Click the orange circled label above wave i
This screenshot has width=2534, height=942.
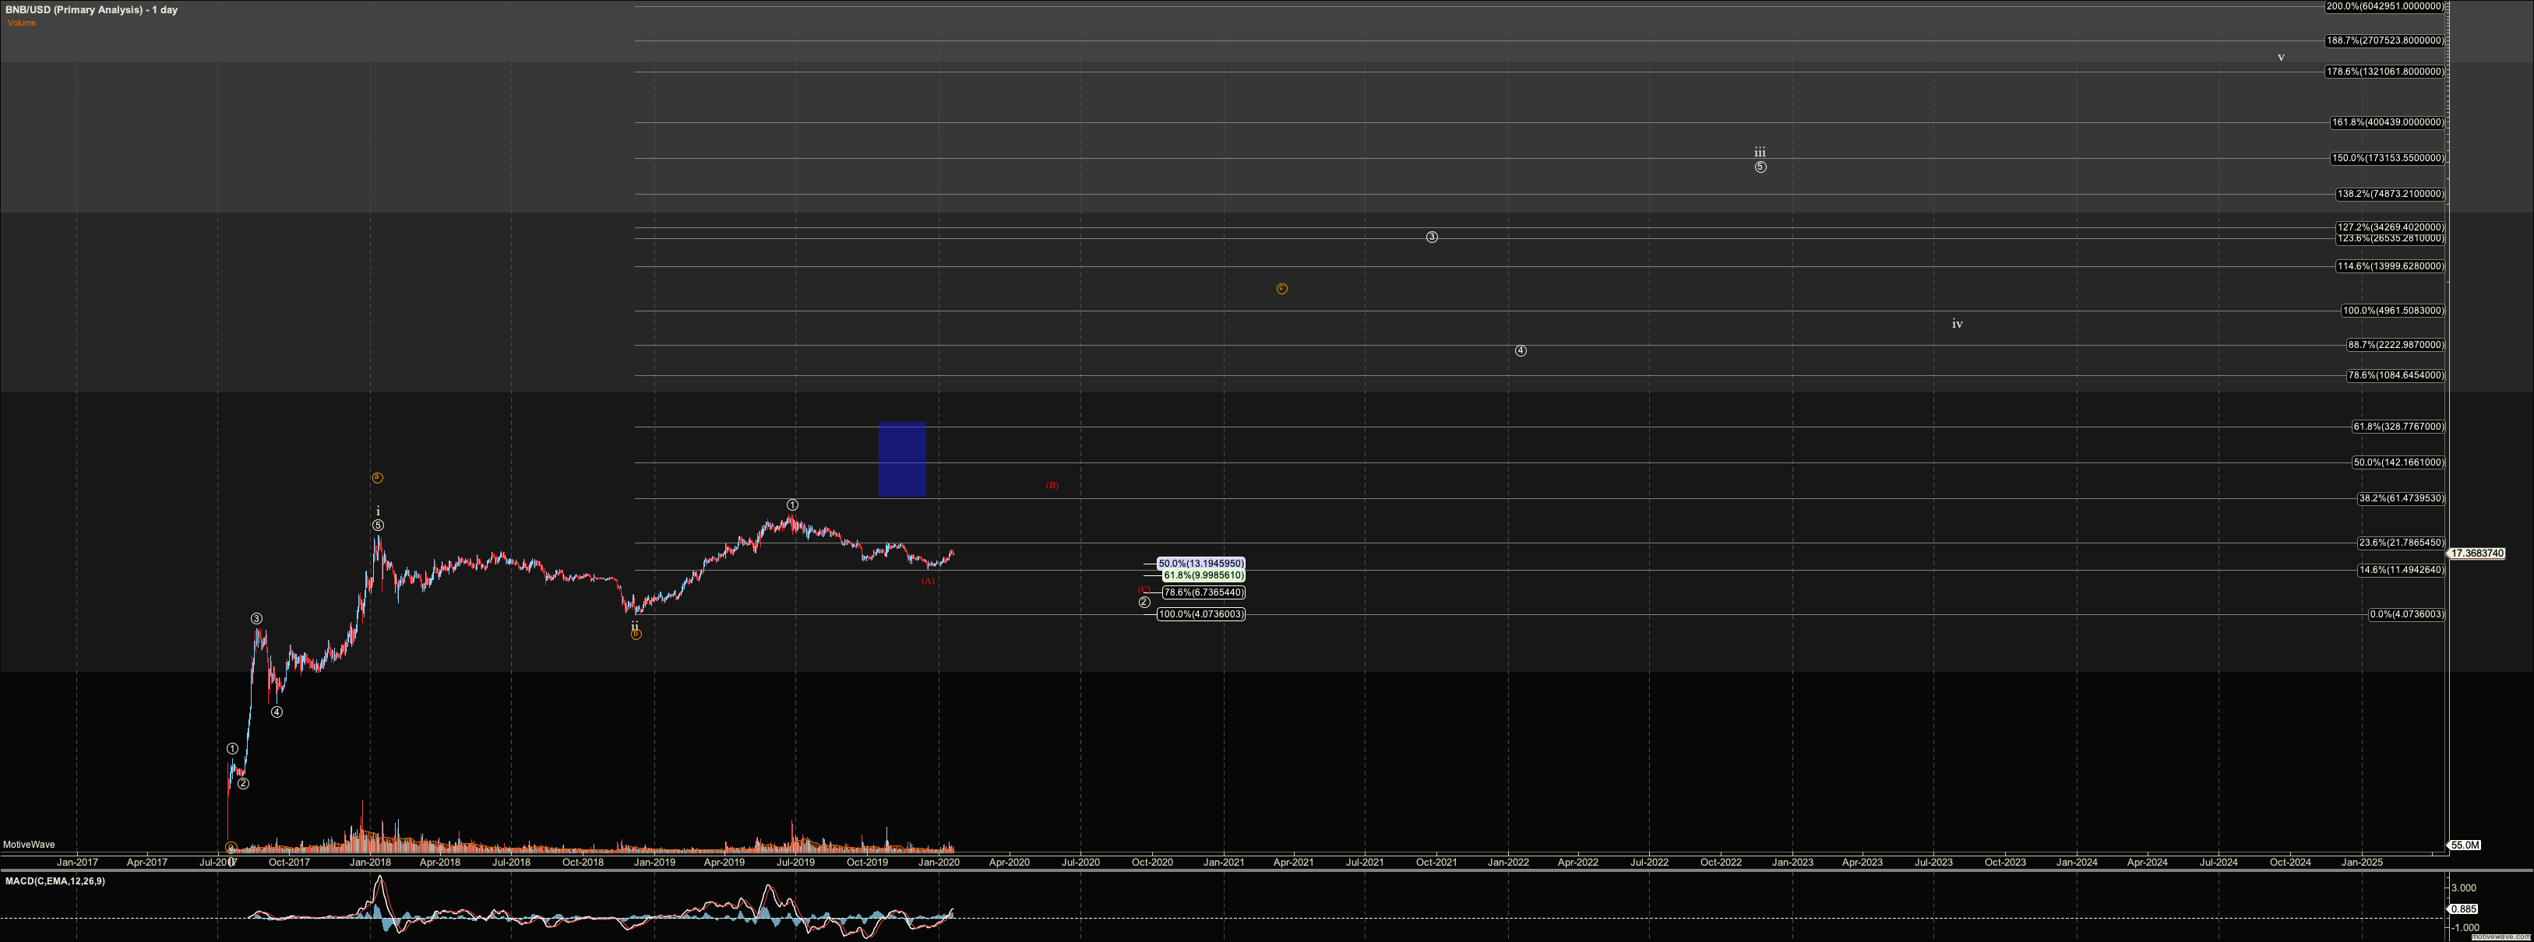[377, 478]
